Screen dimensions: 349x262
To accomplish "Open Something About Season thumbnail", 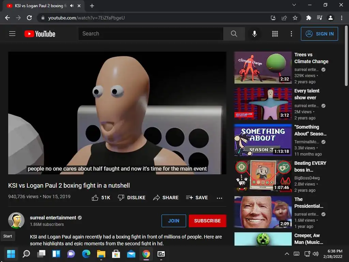I will (x=263, y=140).
